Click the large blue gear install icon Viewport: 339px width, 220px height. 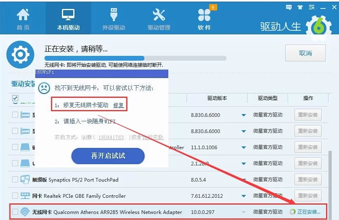coord(20,55)
